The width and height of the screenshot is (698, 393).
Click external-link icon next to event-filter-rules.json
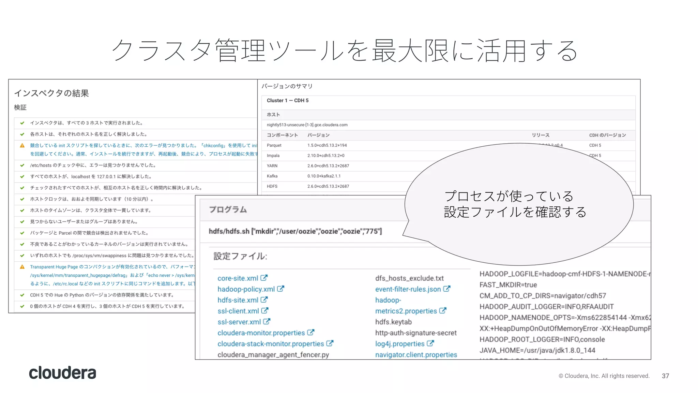[x=446, y=289]
